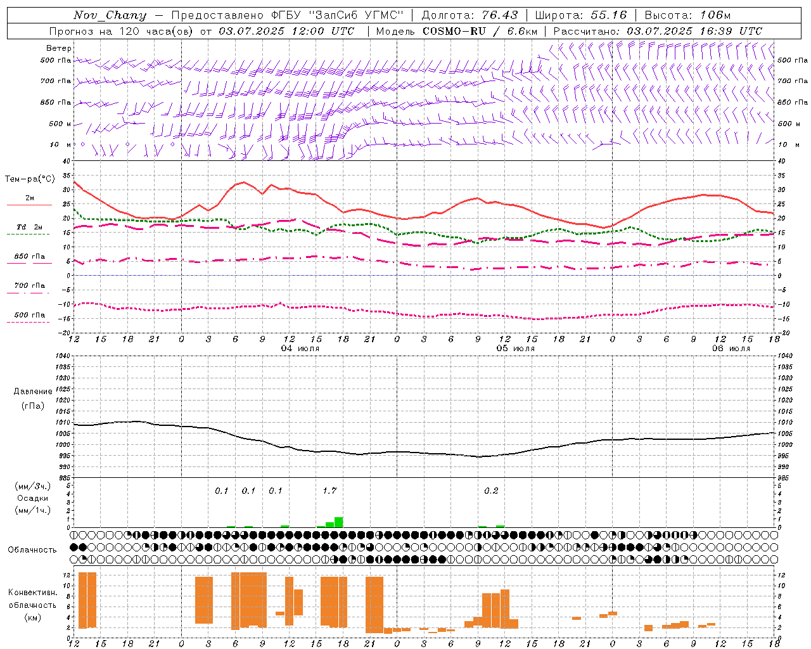Click the tallest green precipitation bar
This screenshot has width=811, height=649.
click(339, 522)
